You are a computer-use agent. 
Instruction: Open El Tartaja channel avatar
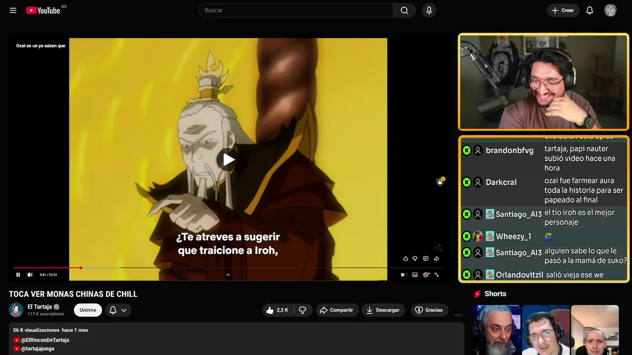point(16,310)
